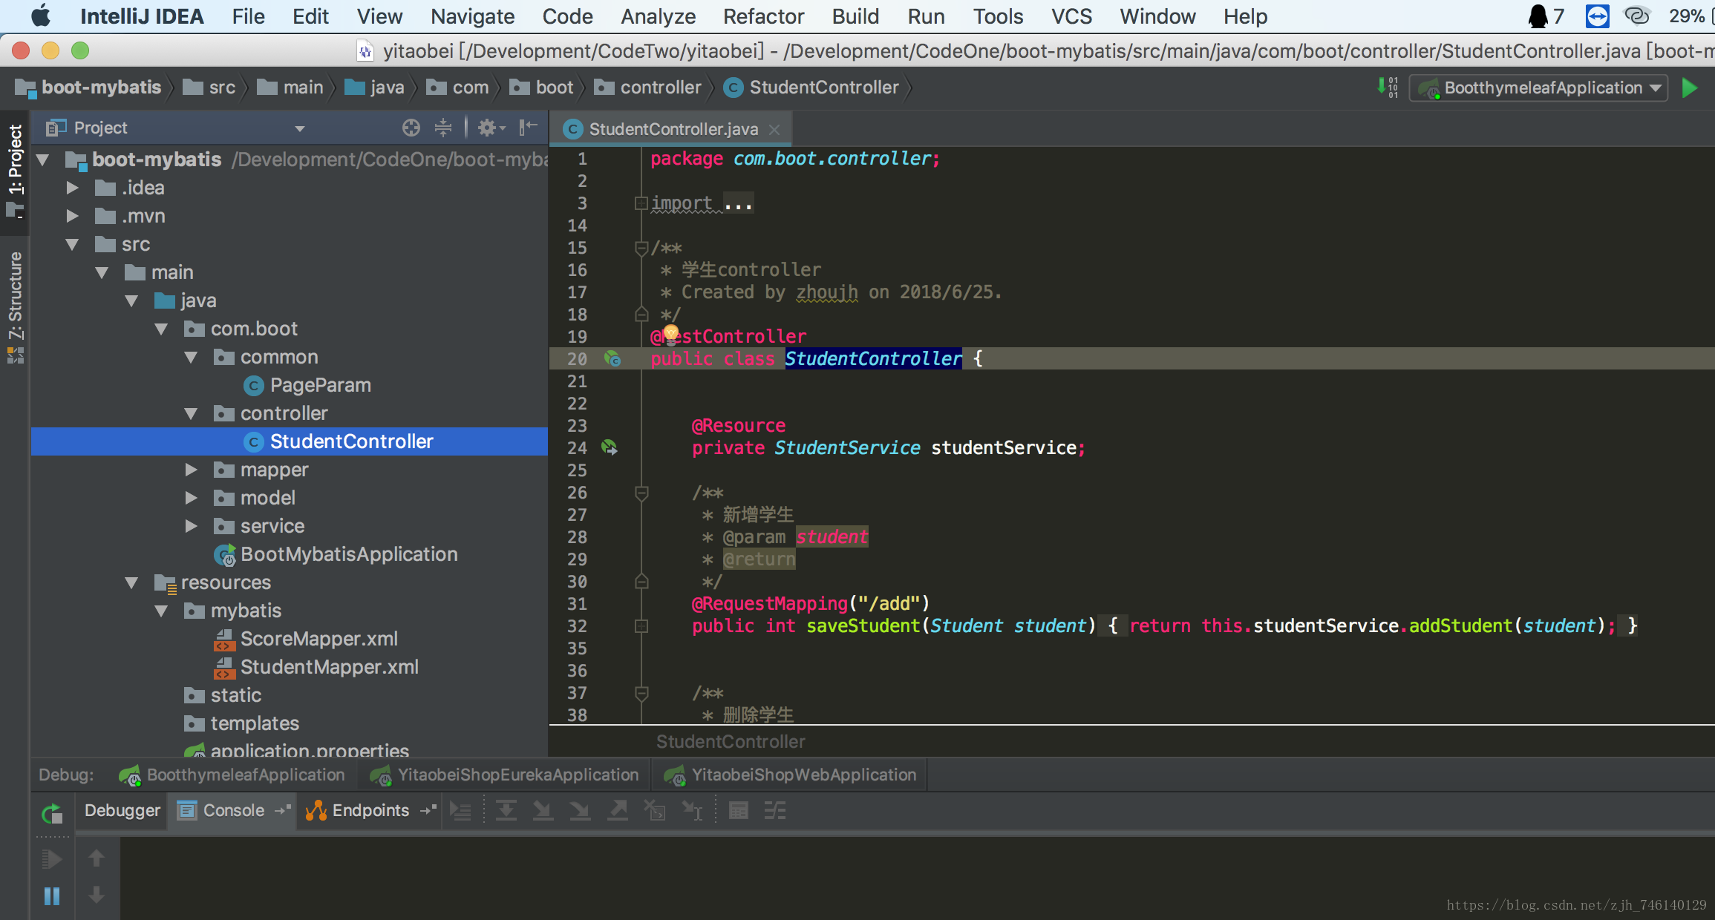Click autowired dependency gutter icon on line 24

(x=610, y=447)
